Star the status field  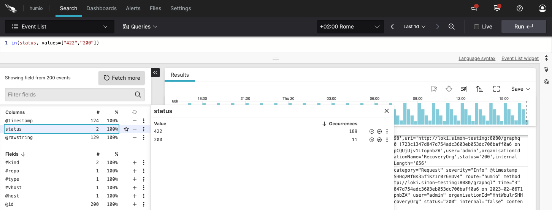tap(126, 129)
